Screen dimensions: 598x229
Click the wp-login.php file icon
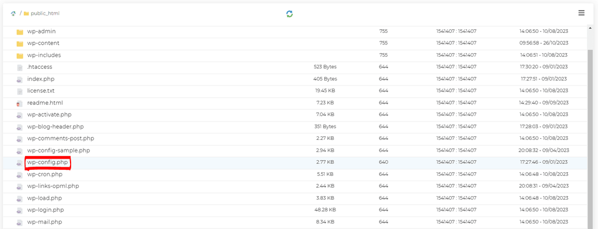(20, 210)
